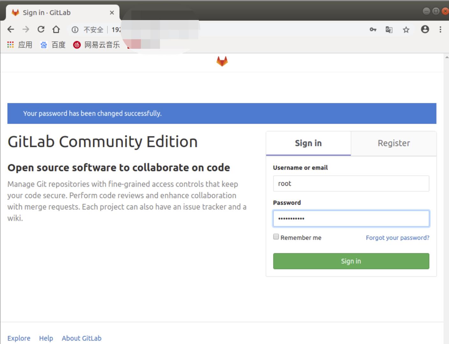Select the Sign in · GitLab browser tab
This screenshot has height=344, width=449.
click(x=62, y=13)
